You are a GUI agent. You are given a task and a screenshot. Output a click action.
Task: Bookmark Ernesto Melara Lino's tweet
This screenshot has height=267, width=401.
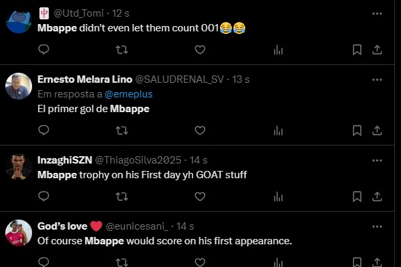pos(357,131)
